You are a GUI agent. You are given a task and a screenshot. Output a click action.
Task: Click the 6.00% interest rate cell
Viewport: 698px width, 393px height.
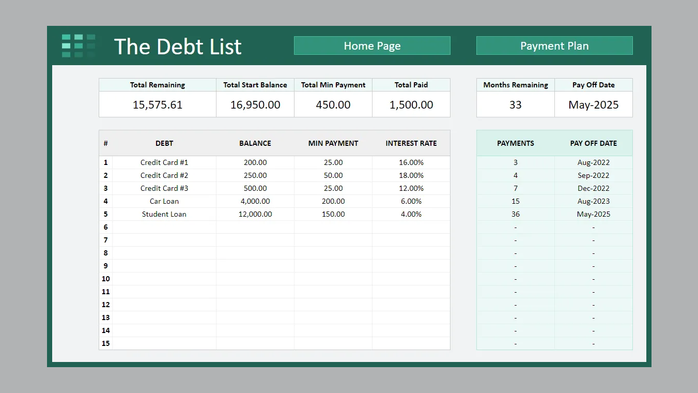point(411,201)
